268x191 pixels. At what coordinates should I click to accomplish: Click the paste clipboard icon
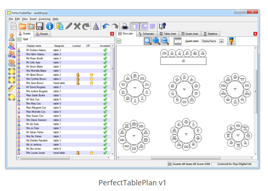pos(60,26)
